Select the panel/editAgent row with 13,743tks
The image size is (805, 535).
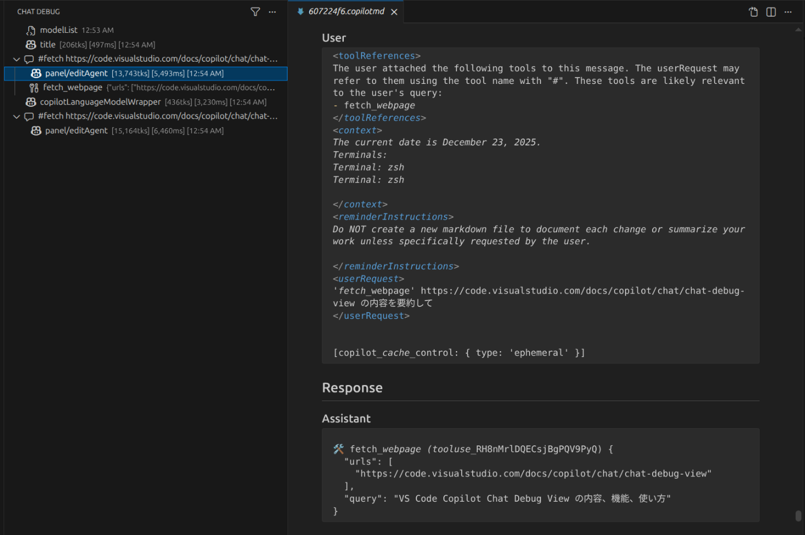[146, 74]
